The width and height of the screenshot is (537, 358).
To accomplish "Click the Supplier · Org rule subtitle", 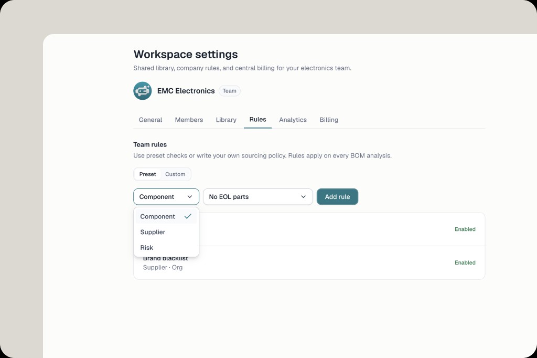I will [163, 268].
